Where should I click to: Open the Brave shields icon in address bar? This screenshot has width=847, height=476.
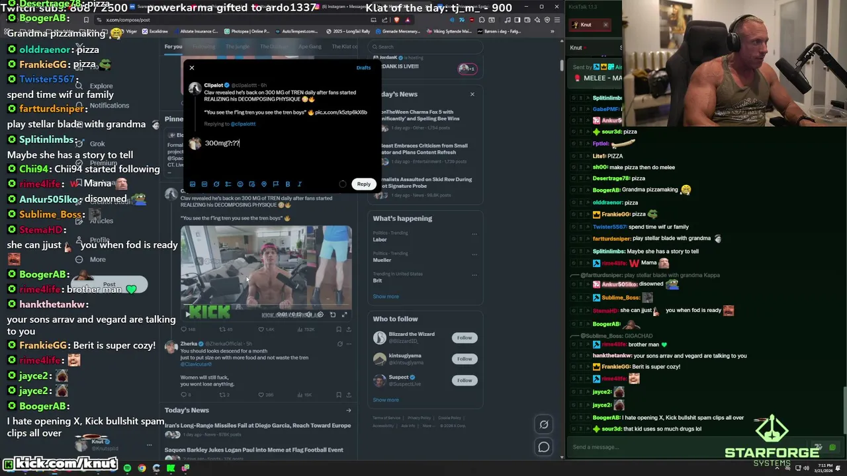396,20
